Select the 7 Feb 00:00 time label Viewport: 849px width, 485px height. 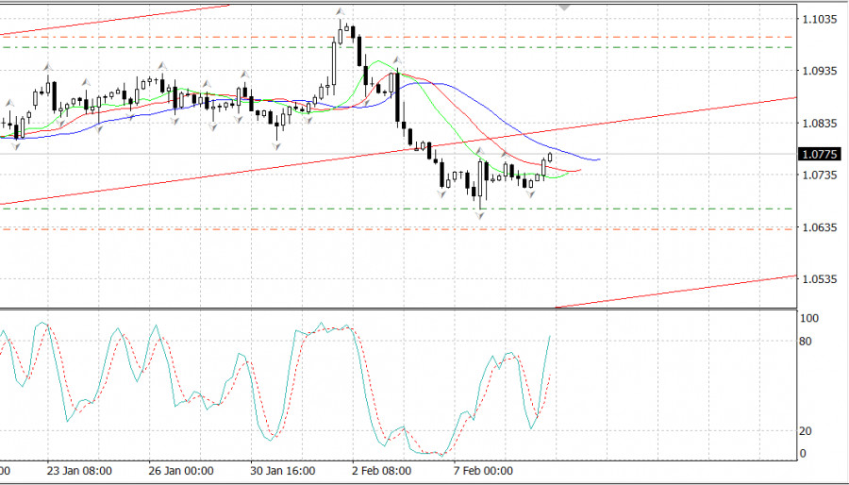tap(481, 471)
